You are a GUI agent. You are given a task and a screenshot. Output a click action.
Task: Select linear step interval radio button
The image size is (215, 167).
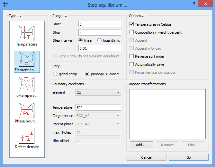(x=81, y=40)
